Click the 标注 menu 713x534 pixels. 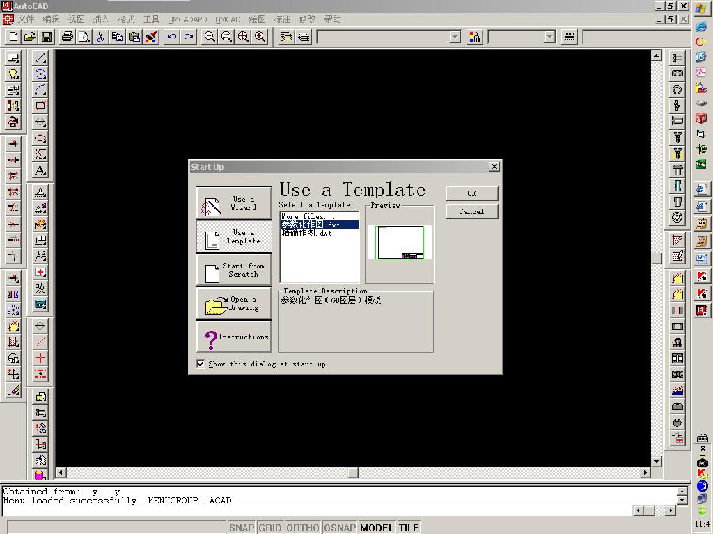click(x=282, y=19)
